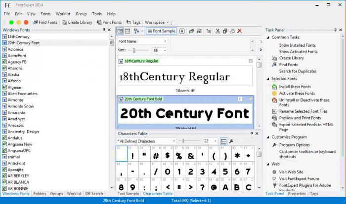Switch to the Text Sample tab

coord(128,194)
